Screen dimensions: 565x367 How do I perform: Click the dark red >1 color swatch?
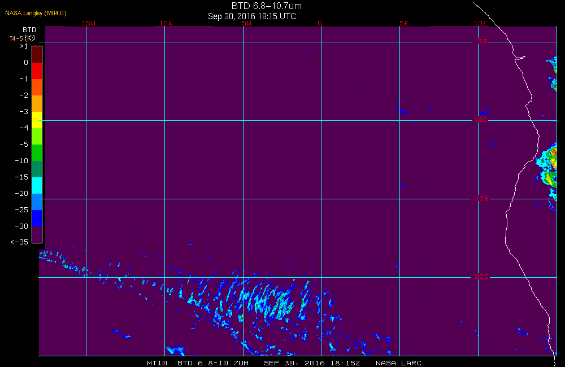(37, 55)
